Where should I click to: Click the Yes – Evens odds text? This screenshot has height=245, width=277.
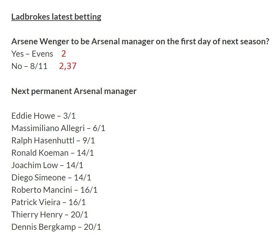click(32, 54)
